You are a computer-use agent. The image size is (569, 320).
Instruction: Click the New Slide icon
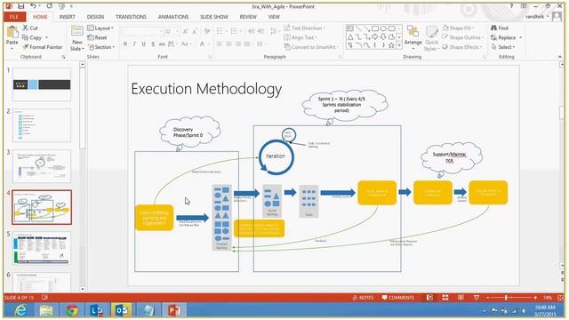pos(77,32)
